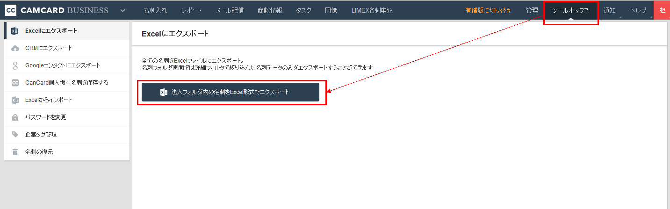Open the 名刺入れ menu

coord(155,10)
